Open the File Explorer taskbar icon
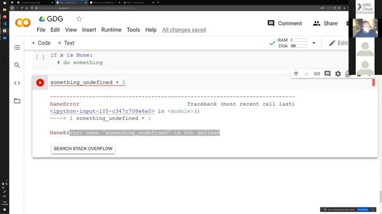This screenshot has width=382, height=214. point(4,10)
